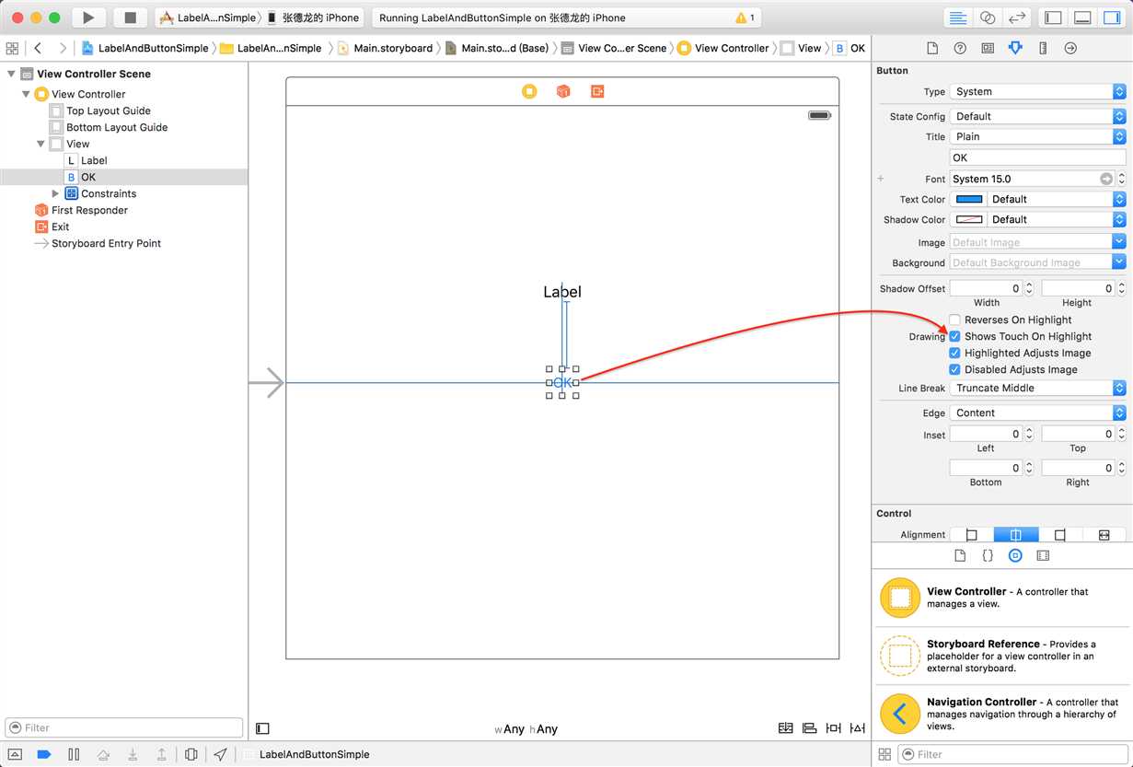Open the Quick Help inspector
This screenshot has width=1133, height=767.
tap(960, 48)
